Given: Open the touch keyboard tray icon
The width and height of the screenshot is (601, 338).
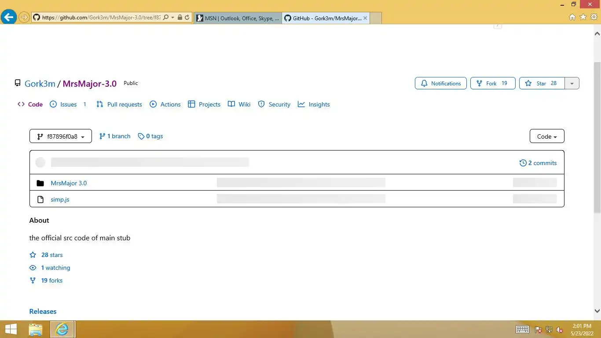Looking at the screenshot, I should coord(522,330).
